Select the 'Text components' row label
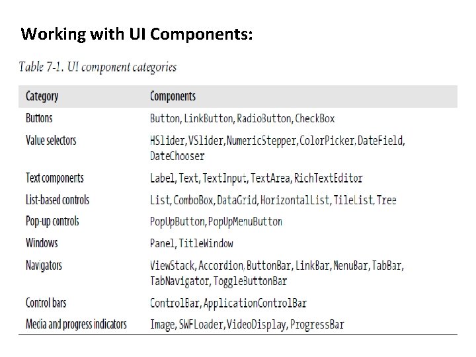Screen dimensions: 476x357 coord(54,178)
